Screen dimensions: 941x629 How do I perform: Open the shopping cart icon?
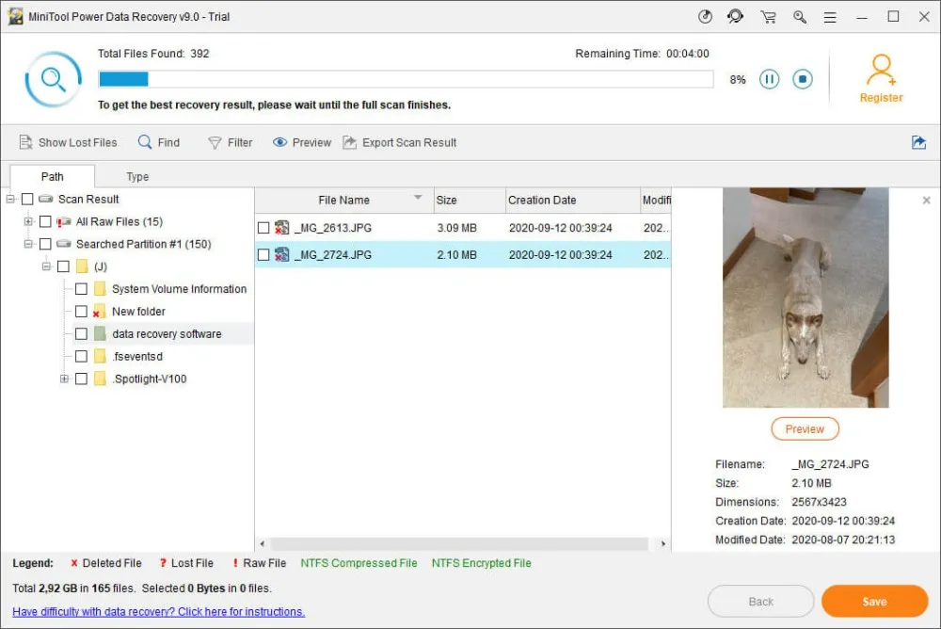click(768, 17)
